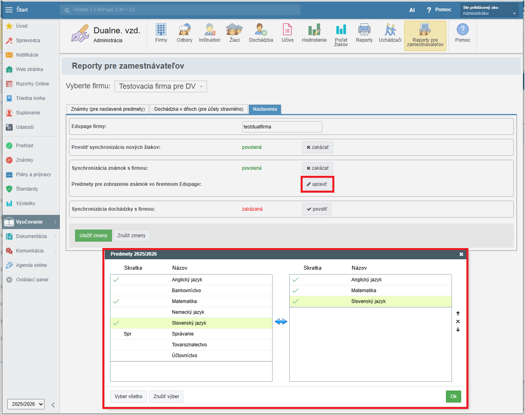The height and width of the screenshot is (415, 525).
Task: Click the blue transfer arrows between lists
Action: pyautogui.click(x=281, y=321)
